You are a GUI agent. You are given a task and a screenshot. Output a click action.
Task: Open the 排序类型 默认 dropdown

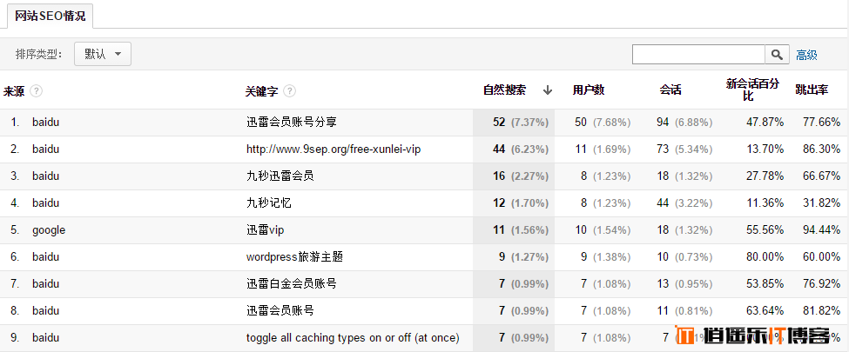coord(103,54)
